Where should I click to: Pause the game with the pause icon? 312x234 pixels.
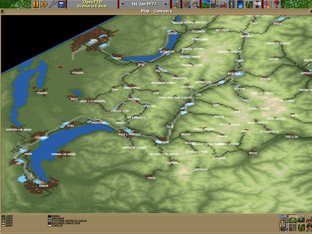36,4
